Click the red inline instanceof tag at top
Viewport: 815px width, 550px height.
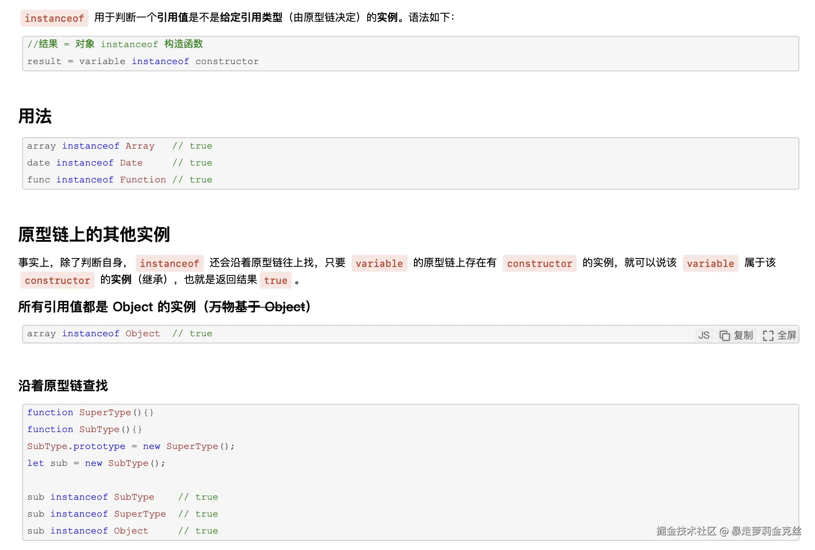click(54, 19)
